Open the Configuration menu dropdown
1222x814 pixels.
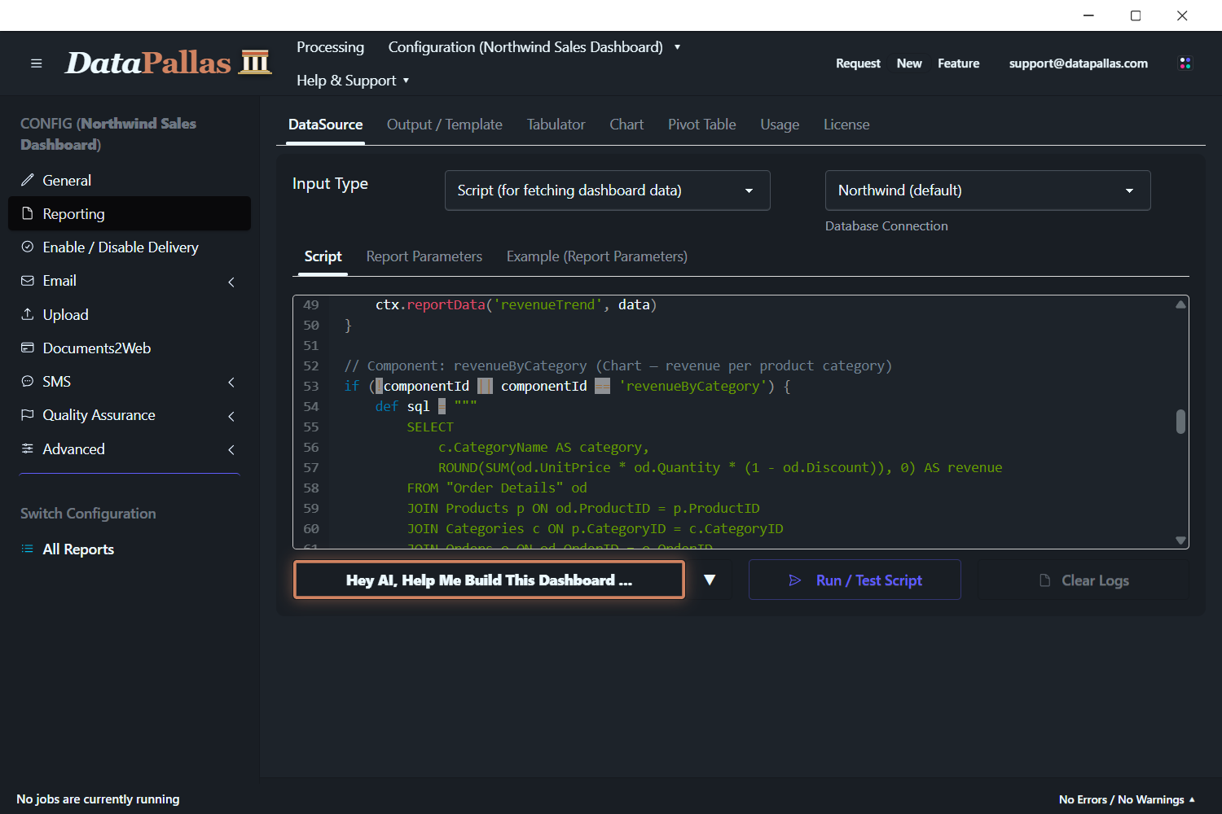coord(534,47)
